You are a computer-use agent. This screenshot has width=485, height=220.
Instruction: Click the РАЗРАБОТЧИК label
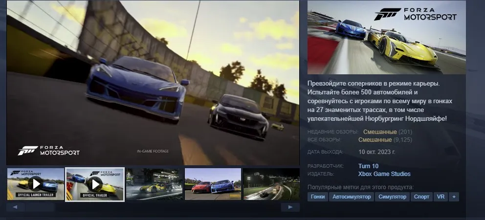tap(326, 166)
